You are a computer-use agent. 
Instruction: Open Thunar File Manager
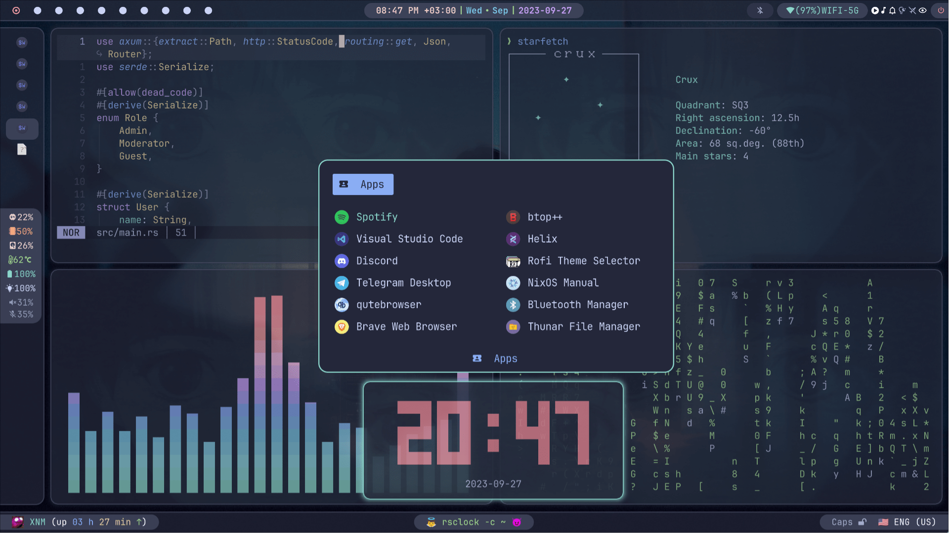click(x=584, y=327)
